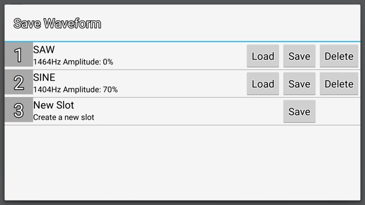Image resolution: width=365 pixels, height=205 pixels.
Task: Click the 1464Hz Amplitude 0% description
Action: [x=73, y=62]
